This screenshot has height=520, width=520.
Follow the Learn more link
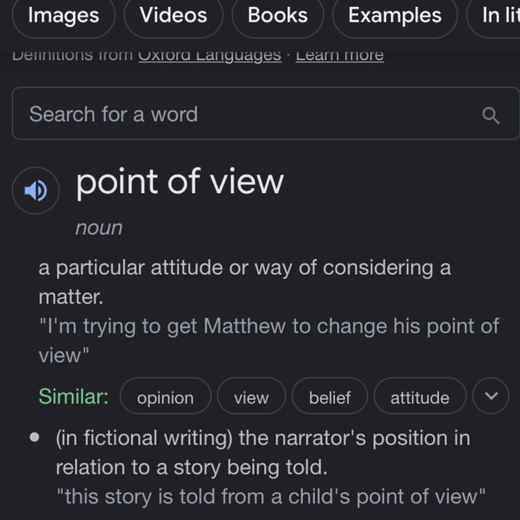point(340,55)
